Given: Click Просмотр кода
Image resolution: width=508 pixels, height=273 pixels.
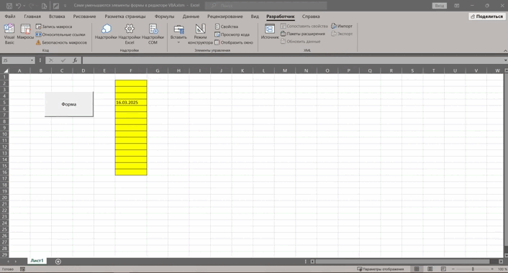Looking at the screenshot, I should tap(232, 34).
